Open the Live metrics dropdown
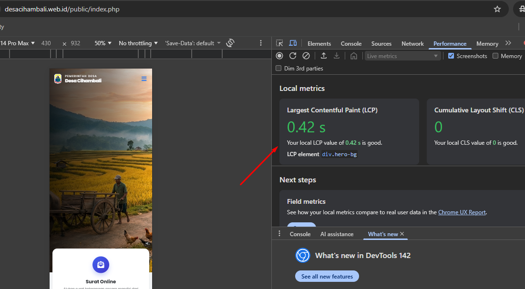 (402, 56)
